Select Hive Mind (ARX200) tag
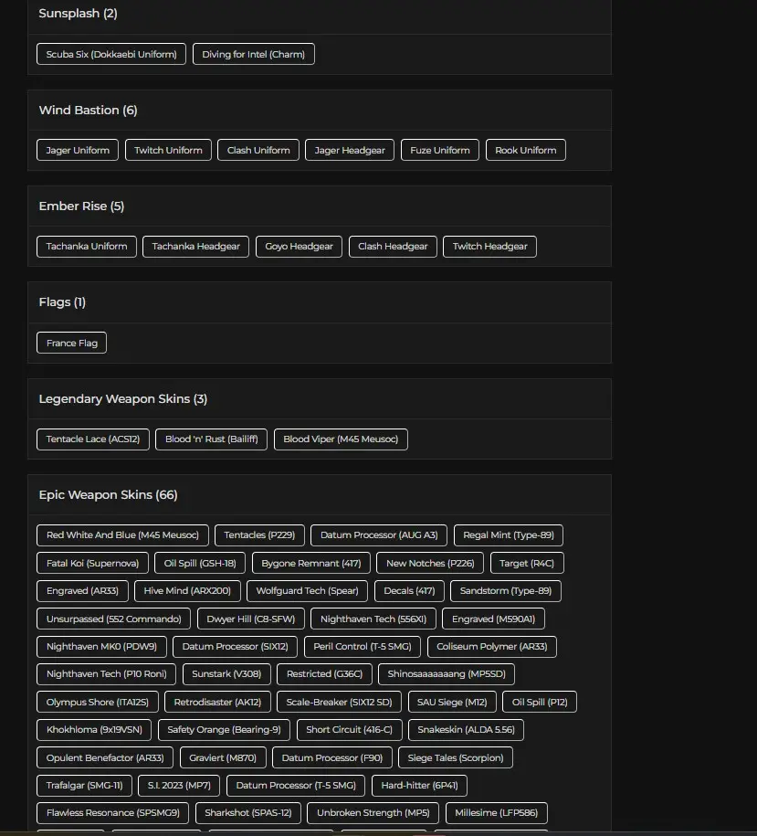The width and height of the screenshot is (757, 836). point(187,591)
